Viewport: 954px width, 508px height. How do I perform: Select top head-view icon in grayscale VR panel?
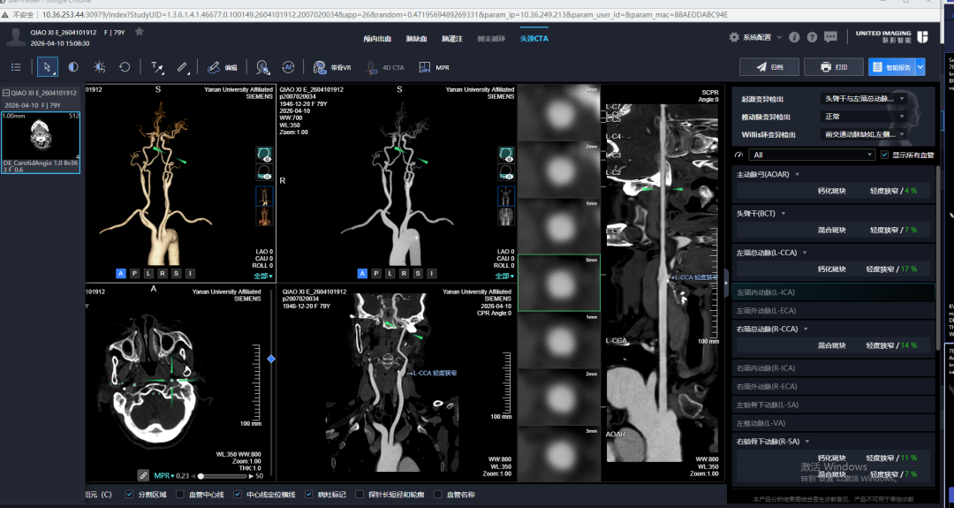(x=505, y=155)
